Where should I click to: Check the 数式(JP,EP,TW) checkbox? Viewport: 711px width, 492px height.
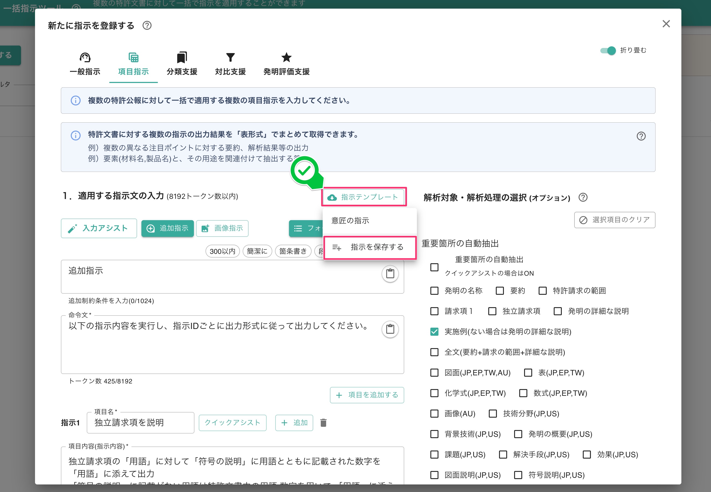tap(523, 393)
